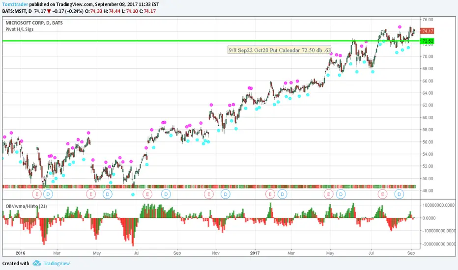The image size is (458, 270).
Task: Click the 48.00 price axis label
Action: [x=428, y=190]
